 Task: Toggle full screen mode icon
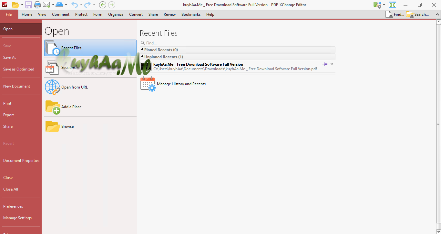[393, 5]
